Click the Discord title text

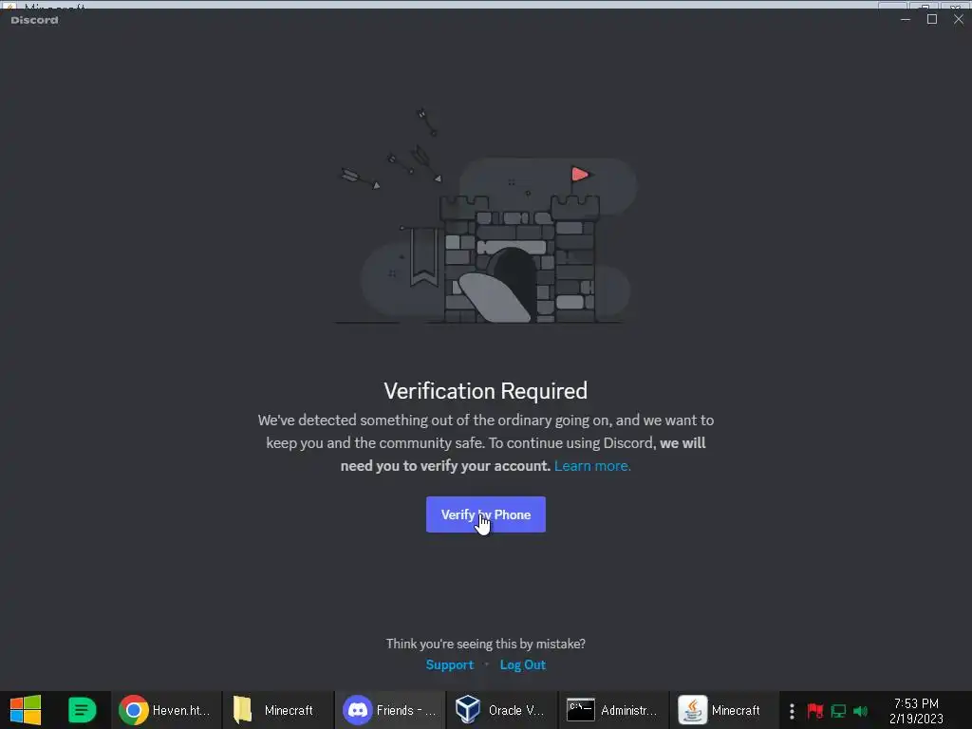pyautogui.click(x=35, y=20)
